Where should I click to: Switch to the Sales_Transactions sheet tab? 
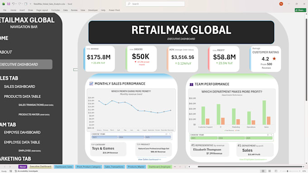114,167
